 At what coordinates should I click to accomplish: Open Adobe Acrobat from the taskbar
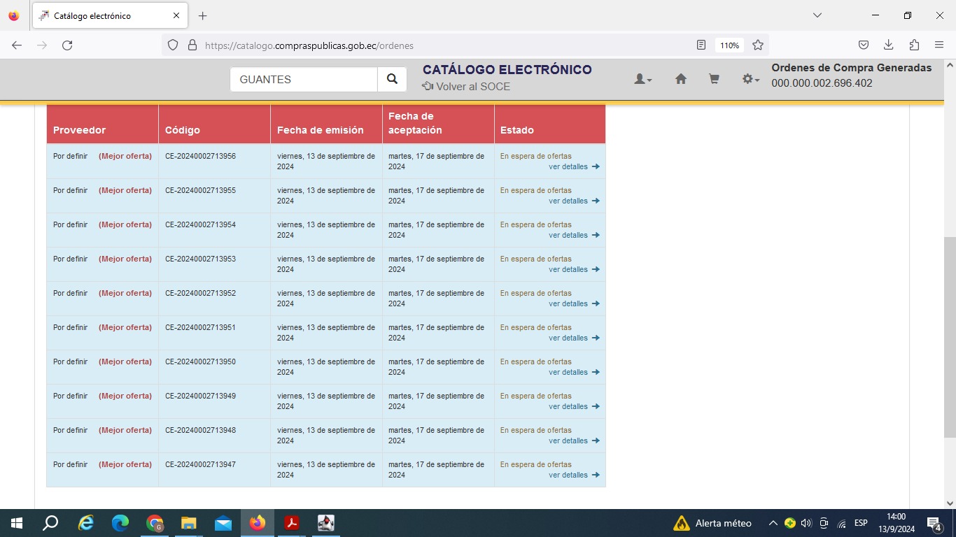(292, 523)
